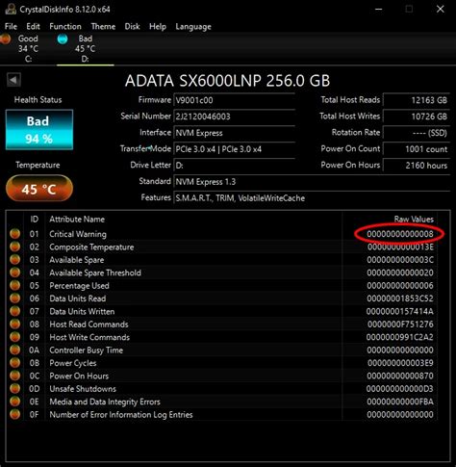This screenshot has height=467, width=456.
Task: Click status orb beside Host Read Commands
Action: point(14,324)
